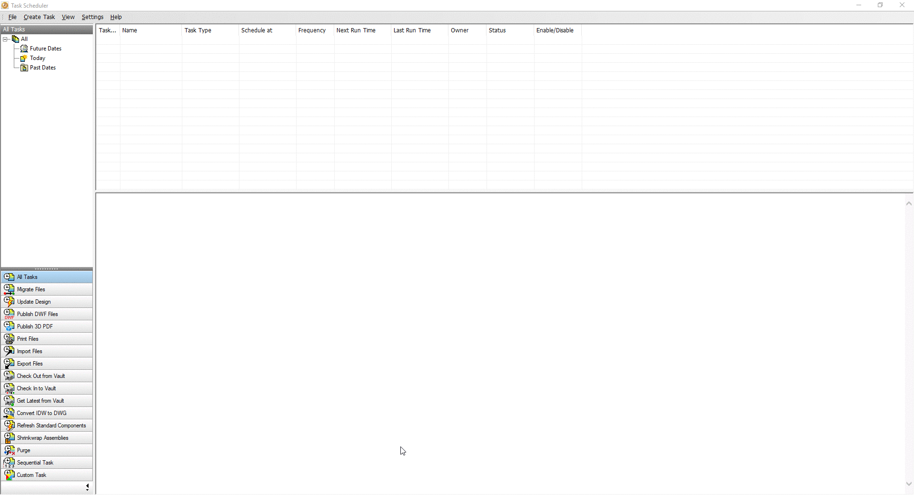Screen dimensions: 914x495
Task: Collapse the All tree node
Action: click(6, 39)
